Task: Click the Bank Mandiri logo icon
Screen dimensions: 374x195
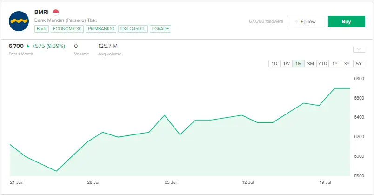Action: pyautogui.click(x=19, y=20)
